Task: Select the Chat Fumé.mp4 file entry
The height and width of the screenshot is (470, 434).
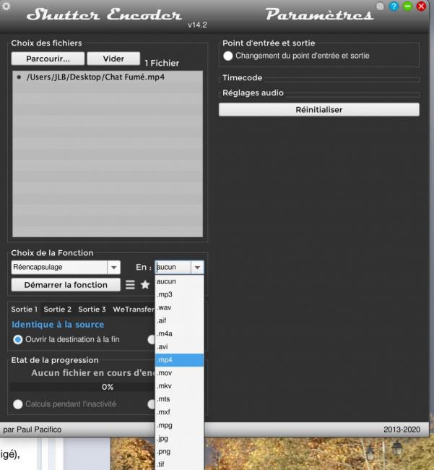Action: click(x=95, y=77)
